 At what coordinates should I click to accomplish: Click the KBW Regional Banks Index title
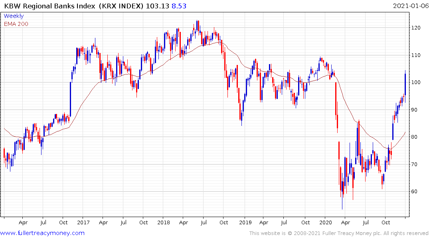(49, 6)
